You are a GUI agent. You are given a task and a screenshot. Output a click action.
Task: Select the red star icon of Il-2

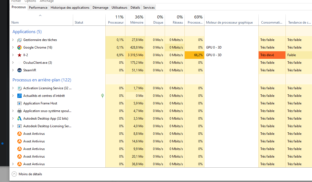click(19, 55)
